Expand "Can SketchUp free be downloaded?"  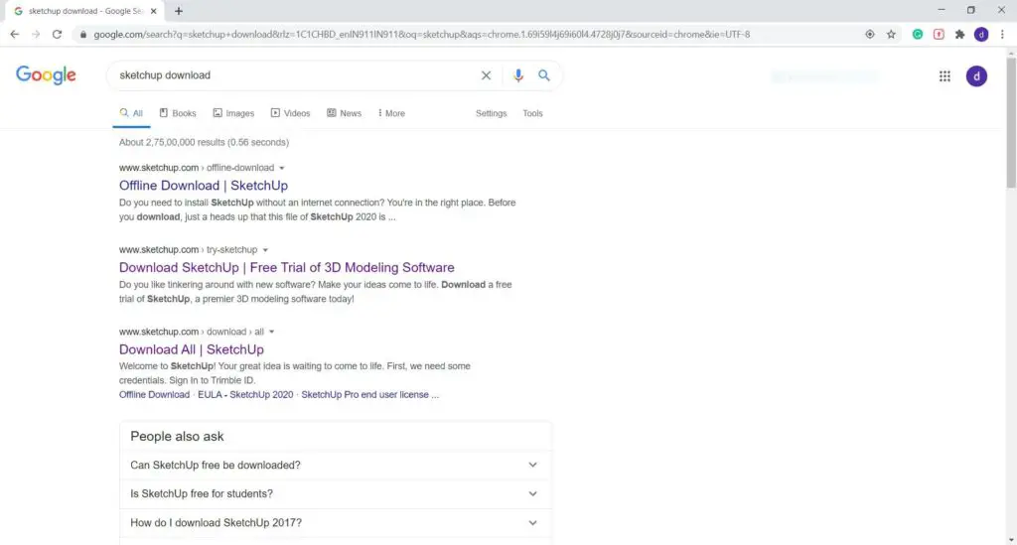336,466
